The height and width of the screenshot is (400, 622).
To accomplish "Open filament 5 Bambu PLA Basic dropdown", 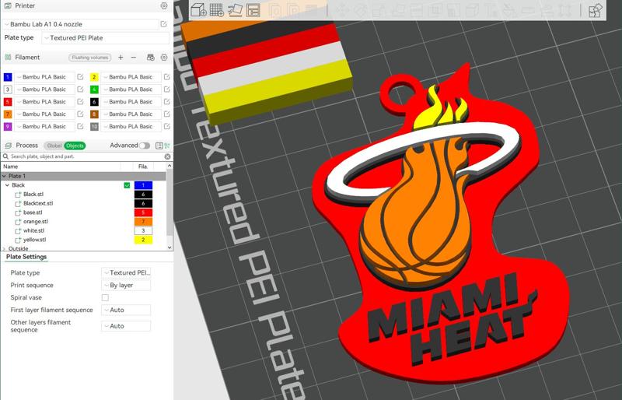I will (44, 102).
